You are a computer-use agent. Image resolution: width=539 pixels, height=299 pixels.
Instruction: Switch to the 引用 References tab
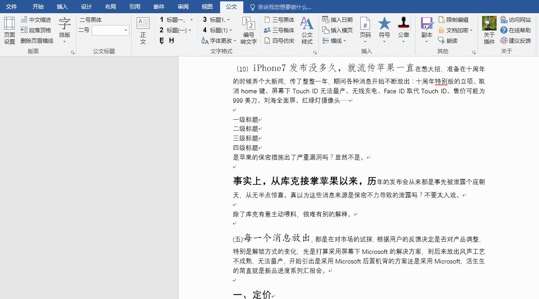coord(135,6)
